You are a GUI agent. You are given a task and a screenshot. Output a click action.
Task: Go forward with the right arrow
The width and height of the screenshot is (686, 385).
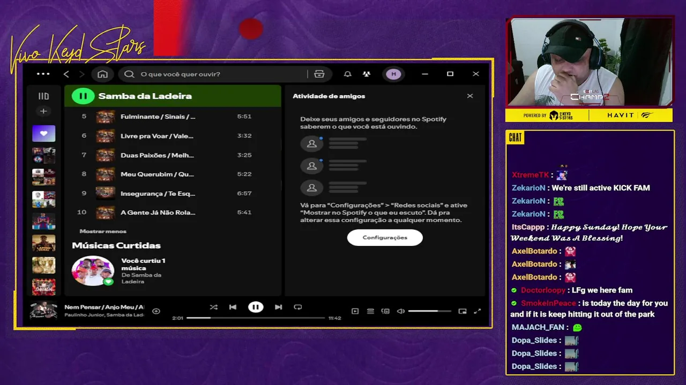(81, 74)
